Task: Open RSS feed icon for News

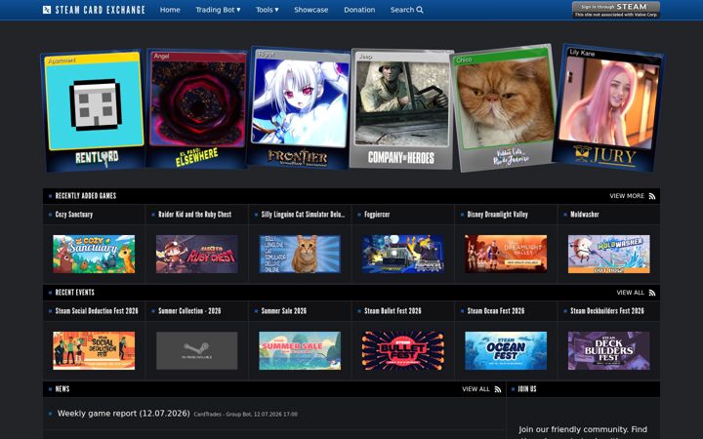Action: coord(498,389)
